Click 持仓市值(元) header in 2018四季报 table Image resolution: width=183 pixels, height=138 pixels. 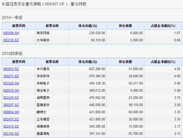pos(88,62)
